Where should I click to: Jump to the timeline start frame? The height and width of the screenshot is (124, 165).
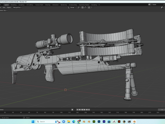pyautogui.click(x=77, y=110)
